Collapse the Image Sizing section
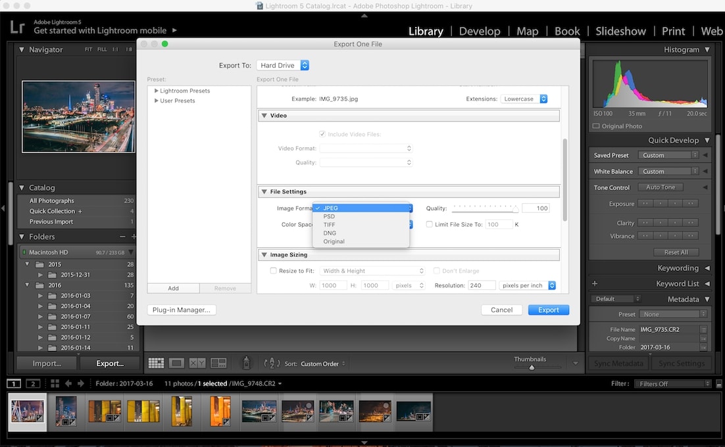Viewport: 725px width, 447px height. click(264, 254)
